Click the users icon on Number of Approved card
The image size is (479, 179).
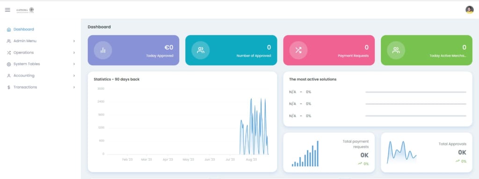pos(201,50)
